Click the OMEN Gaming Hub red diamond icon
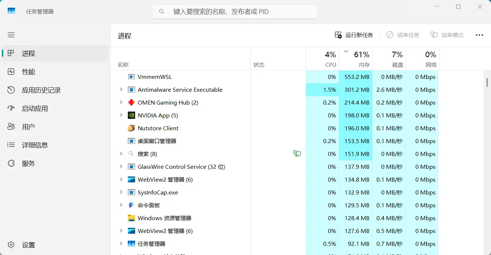This screenshot has height=255, width=491. click(131, 102)
